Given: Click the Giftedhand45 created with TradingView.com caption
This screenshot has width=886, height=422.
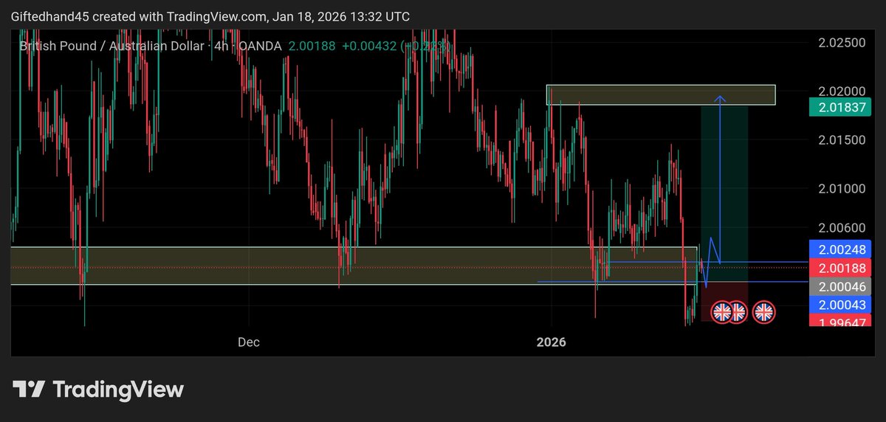Looking at the screenshot, I should pyautogui.click(x=210, y=16).
